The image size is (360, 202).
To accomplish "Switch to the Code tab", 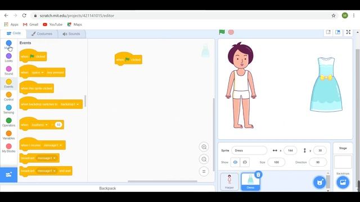I will pos(13,33).
